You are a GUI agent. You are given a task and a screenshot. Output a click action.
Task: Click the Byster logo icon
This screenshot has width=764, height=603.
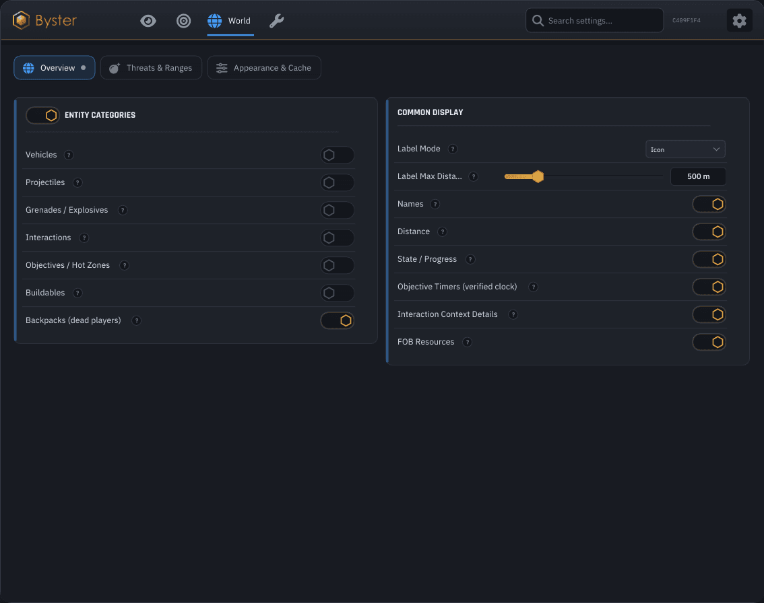click(x=21, y=20)
